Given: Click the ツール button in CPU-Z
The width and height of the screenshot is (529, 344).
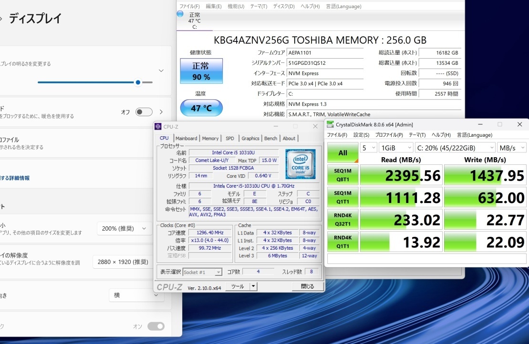Looking at the screenshot, I should coord(238,286).
